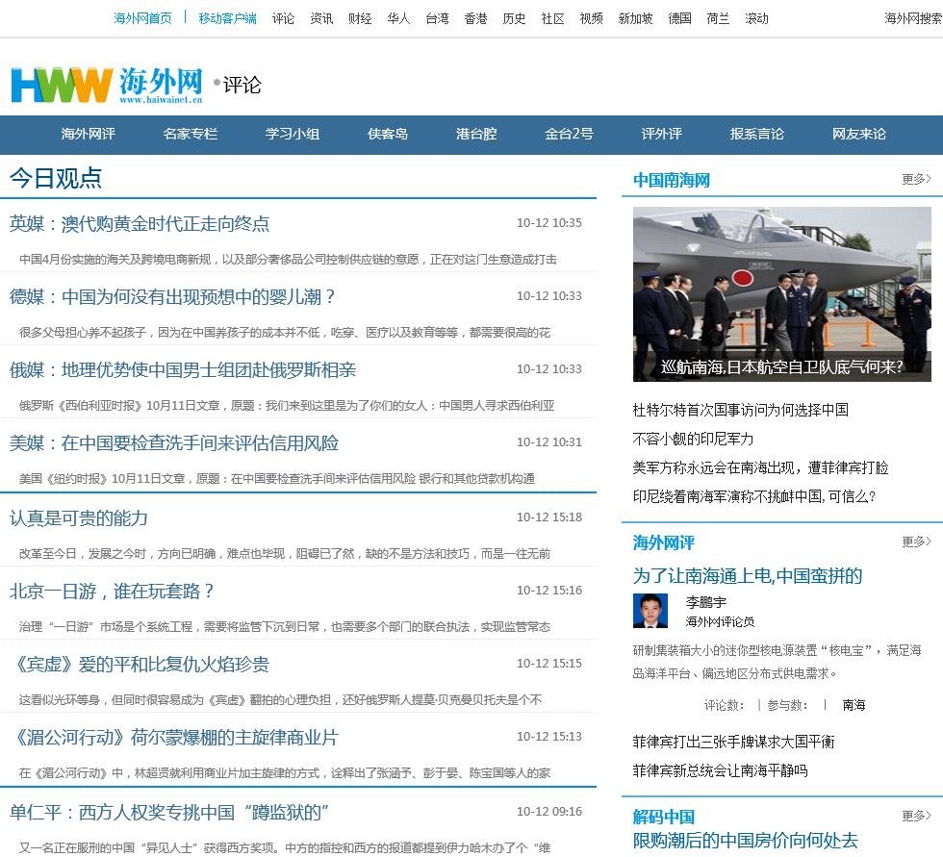The height and width of the screenshot is (857, 943).
Task: Open article 俄媒：地理优势使中国男士组团赴俄罗斯相亲
Action: (x=183, y=369)
